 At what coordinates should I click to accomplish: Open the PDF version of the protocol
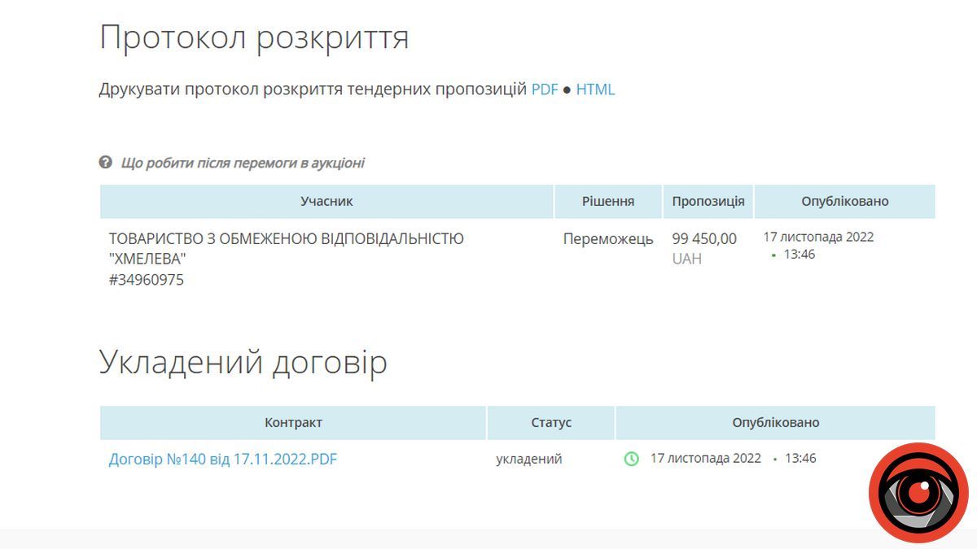545,89
